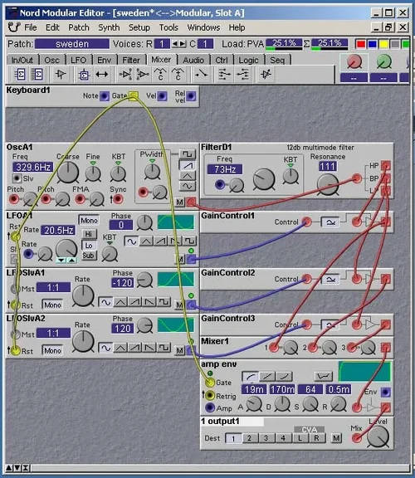Switch to the Logic module tab
415x478 pixels.
pos(248,60)
